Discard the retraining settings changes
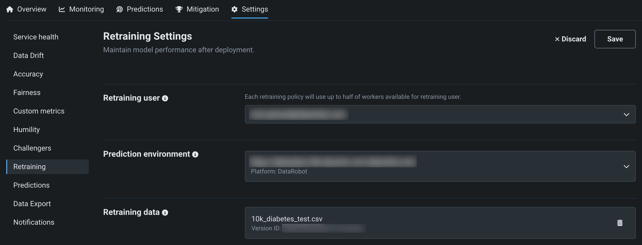Viewport: 642px width, 245px height. click(570, 39)
